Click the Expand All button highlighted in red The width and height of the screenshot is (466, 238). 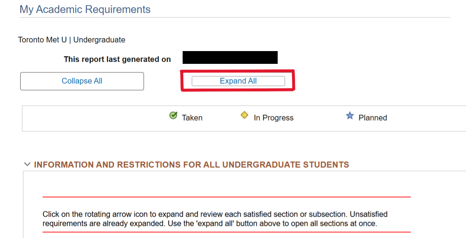(238, 81)
